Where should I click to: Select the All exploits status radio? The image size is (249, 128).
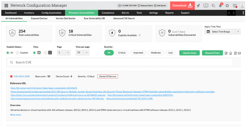click(8, 53)
